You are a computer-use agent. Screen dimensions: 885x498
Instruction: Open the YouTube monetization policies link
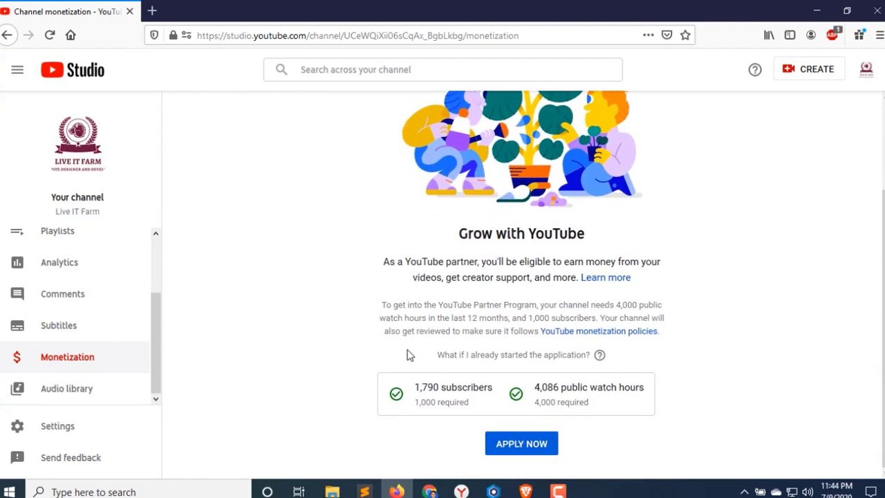[599, 331]
